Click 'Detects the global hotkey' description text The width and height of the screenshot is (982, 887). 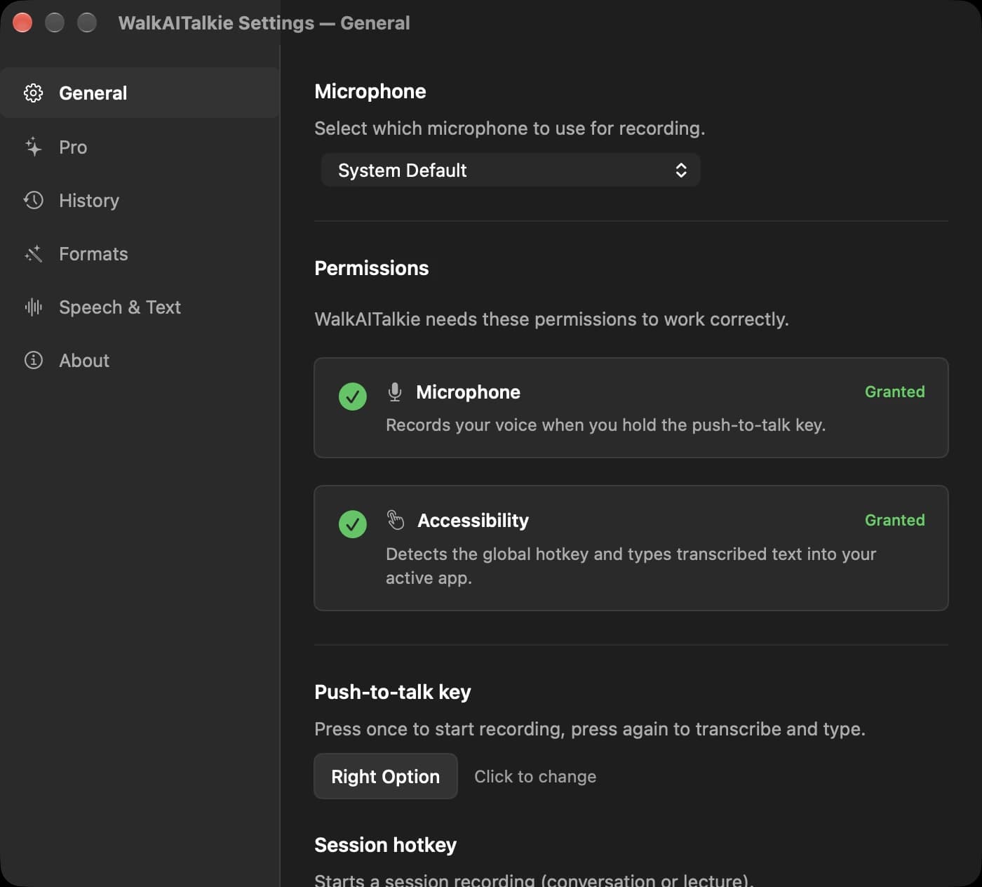click(x=631, y=566)
